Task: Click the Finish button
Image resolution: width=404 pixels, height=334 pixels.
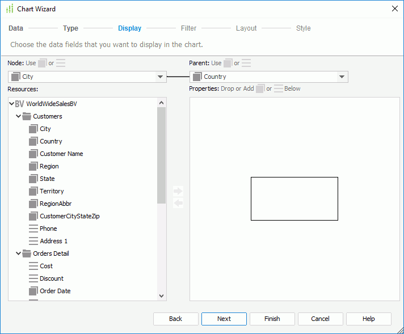Action: click(x=272, y=319)
